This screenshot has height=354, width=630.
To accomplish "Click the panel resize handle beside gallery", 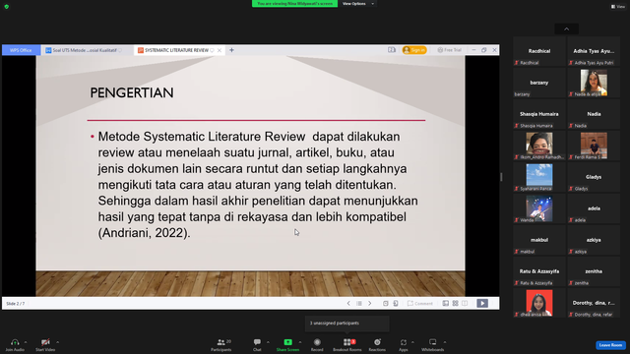I will point(501,177).
